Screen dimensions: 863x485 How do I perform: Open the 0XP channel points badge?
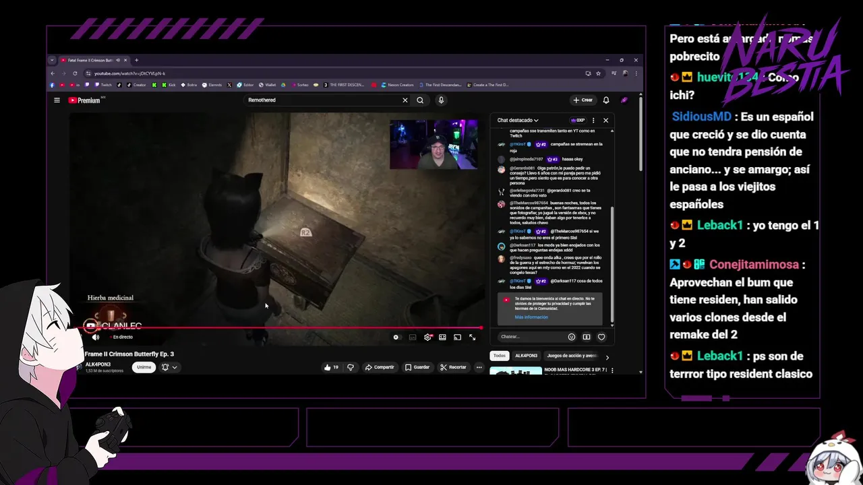(x=578, y=120)
